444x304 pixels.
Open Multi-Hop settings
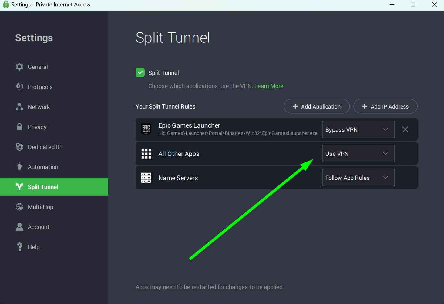[x=54, y=207]
